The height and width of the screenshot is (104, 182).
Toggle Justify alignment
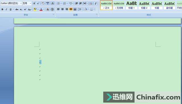(x=71, y=9)
